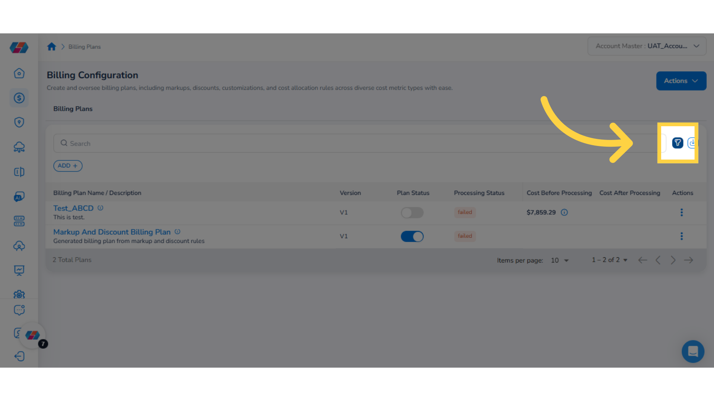
Task: Open Markup And Discount Billing Plan link
Action: point(112,232)
